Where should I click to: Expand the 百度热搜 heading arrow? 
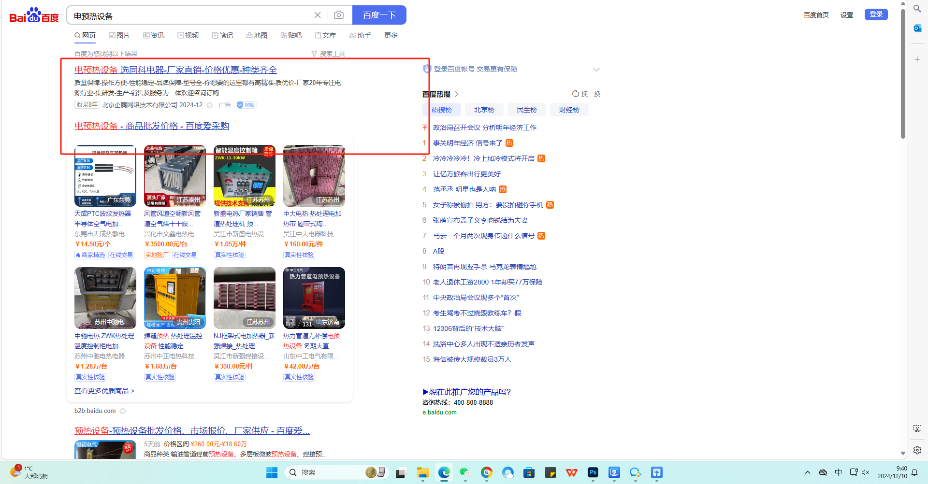pyautogui.click(x=457, y=94)
